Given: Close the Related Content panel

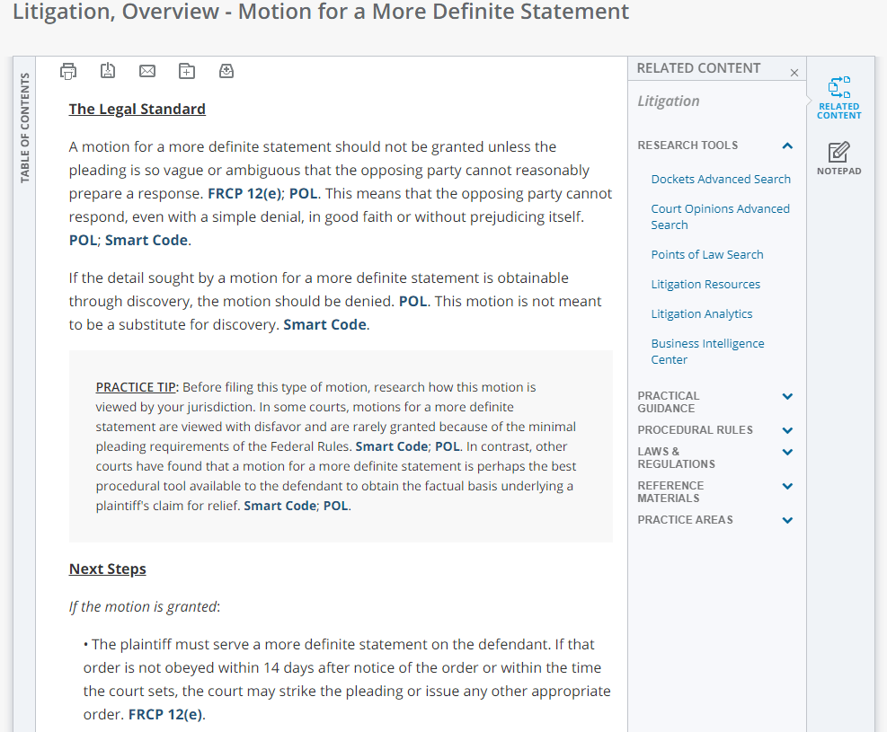Looking at the screenshot, I should 794,73.
